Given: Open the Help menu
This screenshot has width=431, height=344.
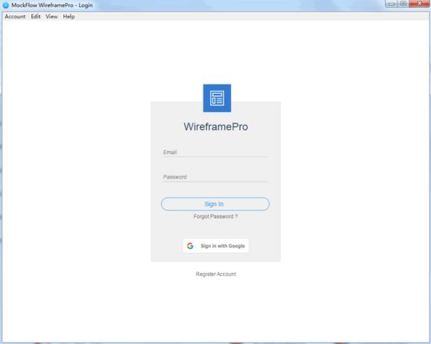Looking at the screenshot, I should 68,17.
